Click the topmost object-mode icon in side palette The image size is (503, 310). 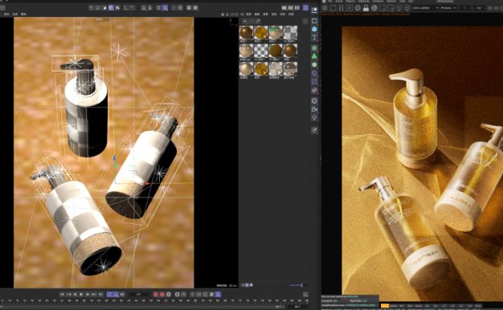pos(314,10)
